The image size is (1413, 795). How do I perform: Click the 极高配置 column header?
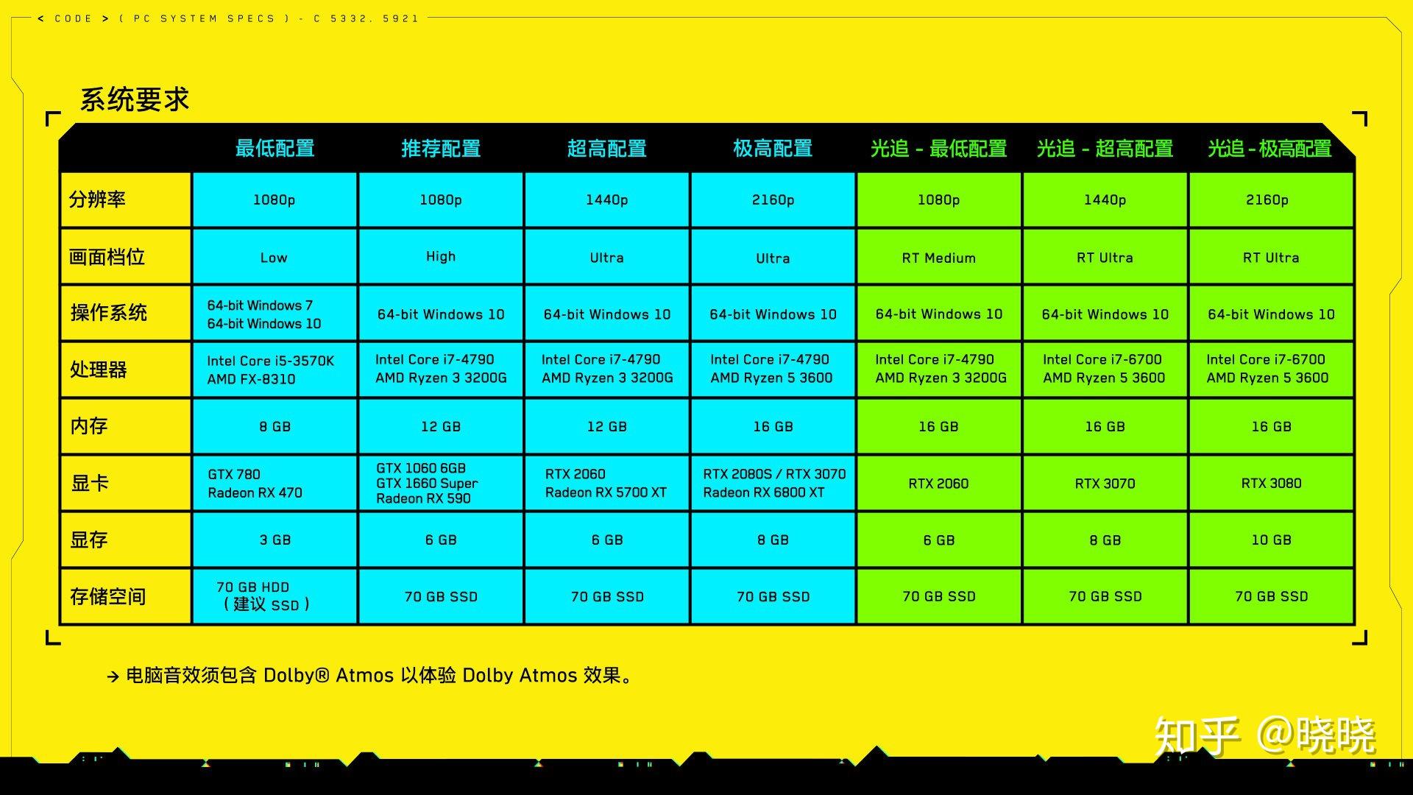pos(770,147)
